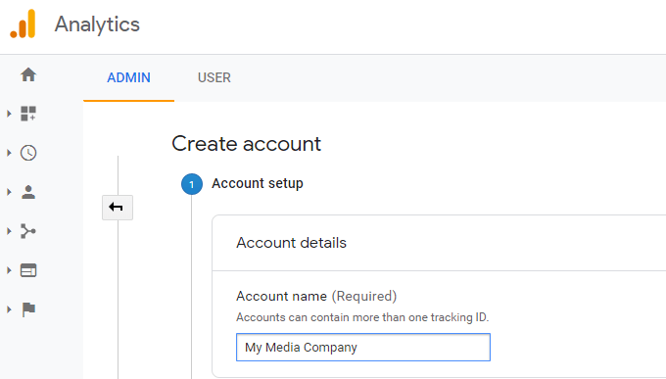Open the Realtime clock icon
The height and width of the screenshot is (379, 666).
click(28, 153)
